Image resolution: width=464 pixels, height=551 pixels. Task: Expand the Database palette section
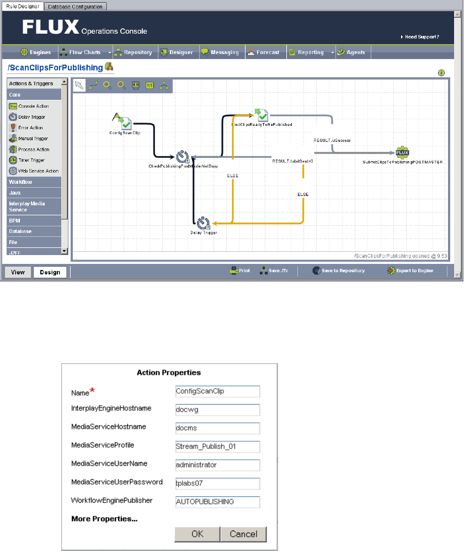[x=34, y=231]
